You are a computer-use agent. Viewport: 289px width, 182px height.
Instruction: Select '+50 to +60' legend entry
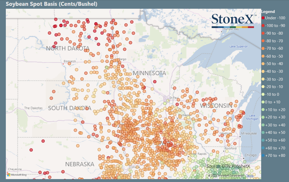pyautogui.click(x=274, y=140)
